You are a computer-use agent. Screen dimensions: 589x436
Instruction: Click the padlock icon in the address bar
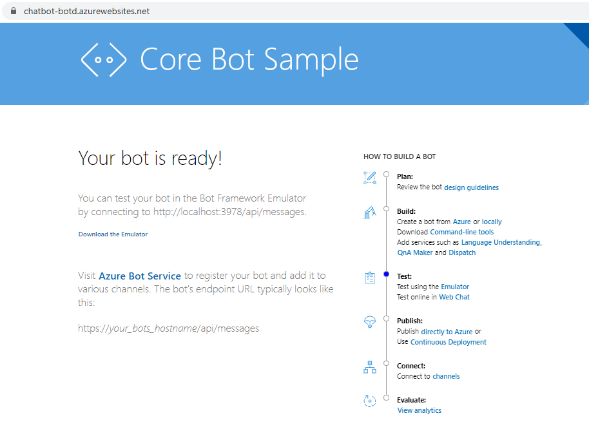click(x=15, y=10)
